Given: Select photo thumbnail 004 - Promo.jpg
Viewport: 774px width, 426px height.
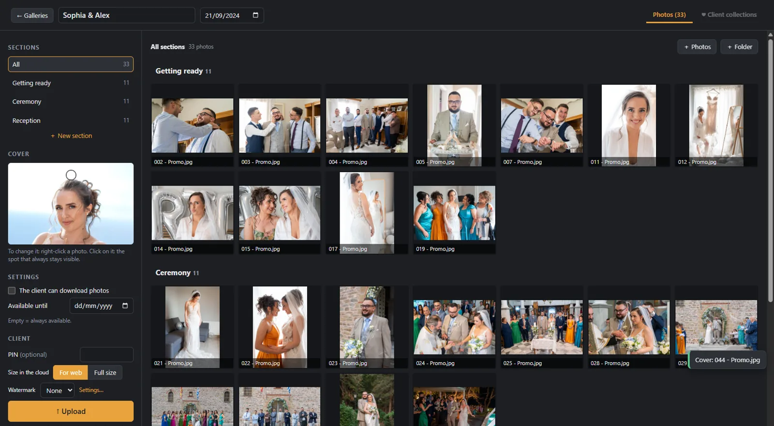Looking at the screenshot, I should pyautogui.click(x=367, y=126).
